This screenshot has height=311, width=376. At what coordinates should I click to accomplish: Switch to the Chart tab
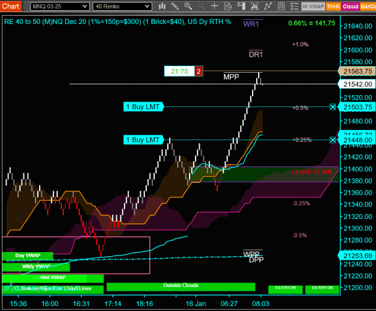[11, 6]
